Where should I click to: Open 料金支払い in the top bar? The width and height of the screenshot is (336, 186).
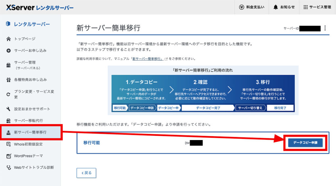tap(252, 7)
